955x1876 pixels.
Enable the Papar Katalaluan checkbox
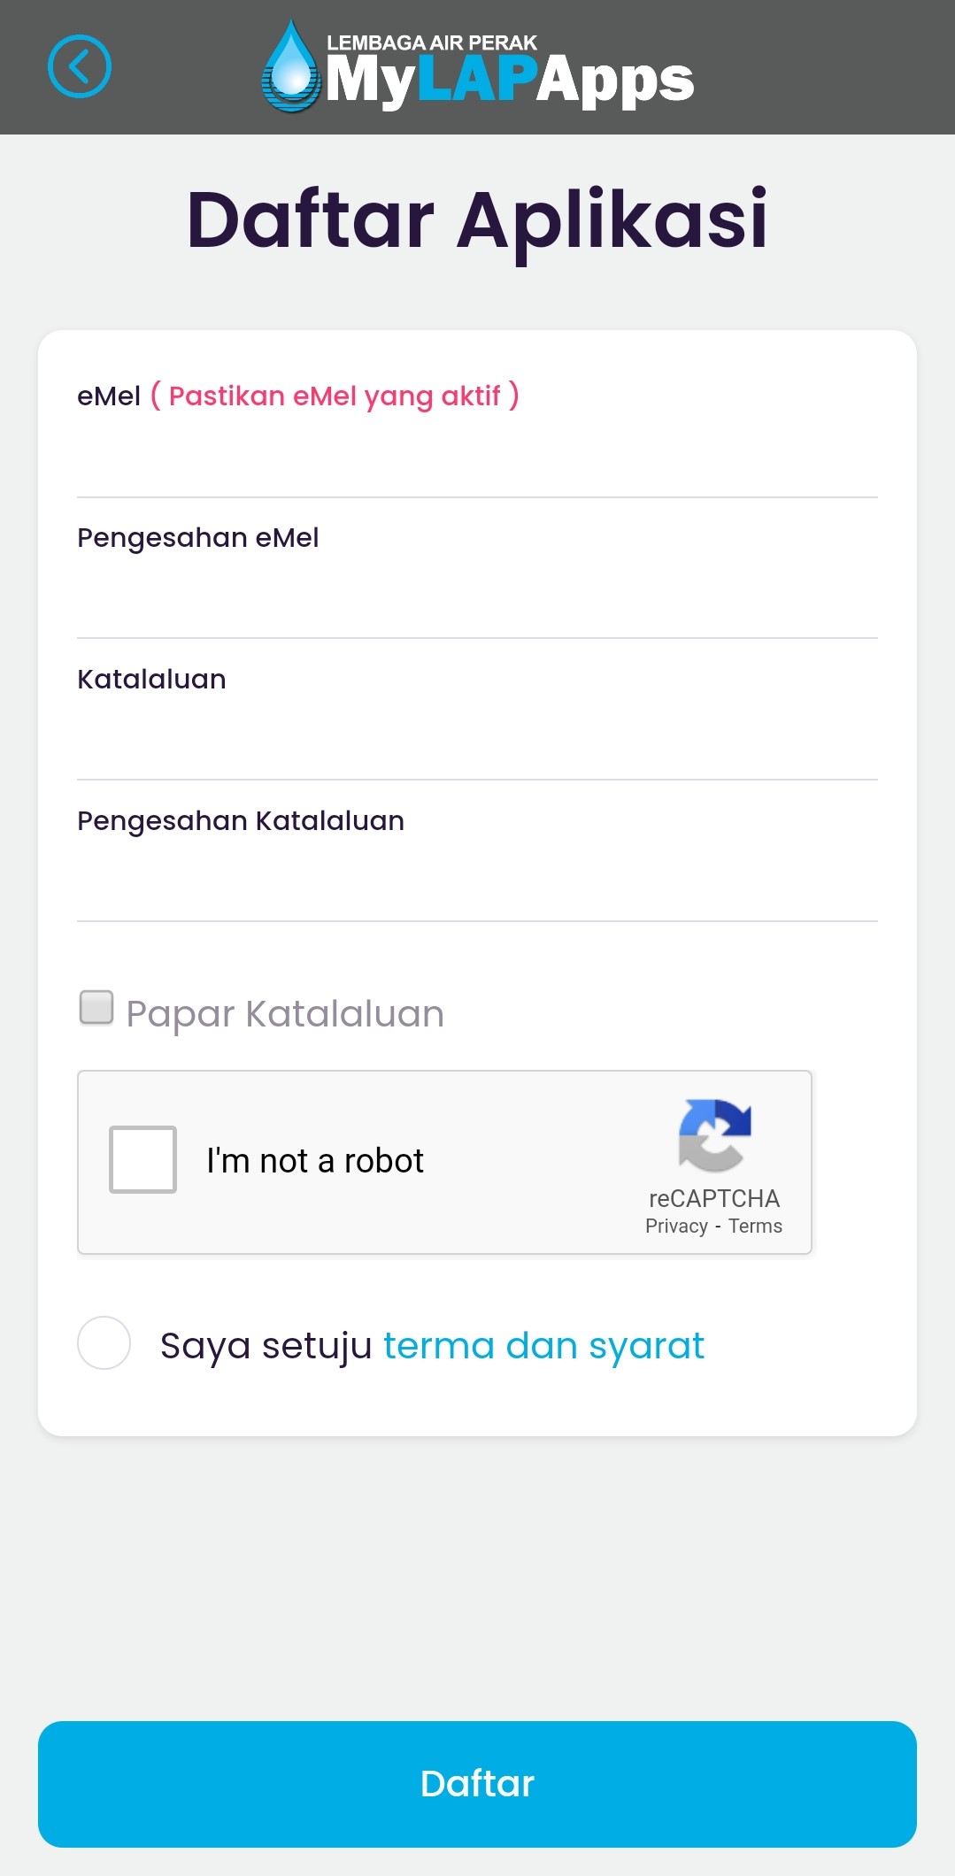(x=96, y=1007)
